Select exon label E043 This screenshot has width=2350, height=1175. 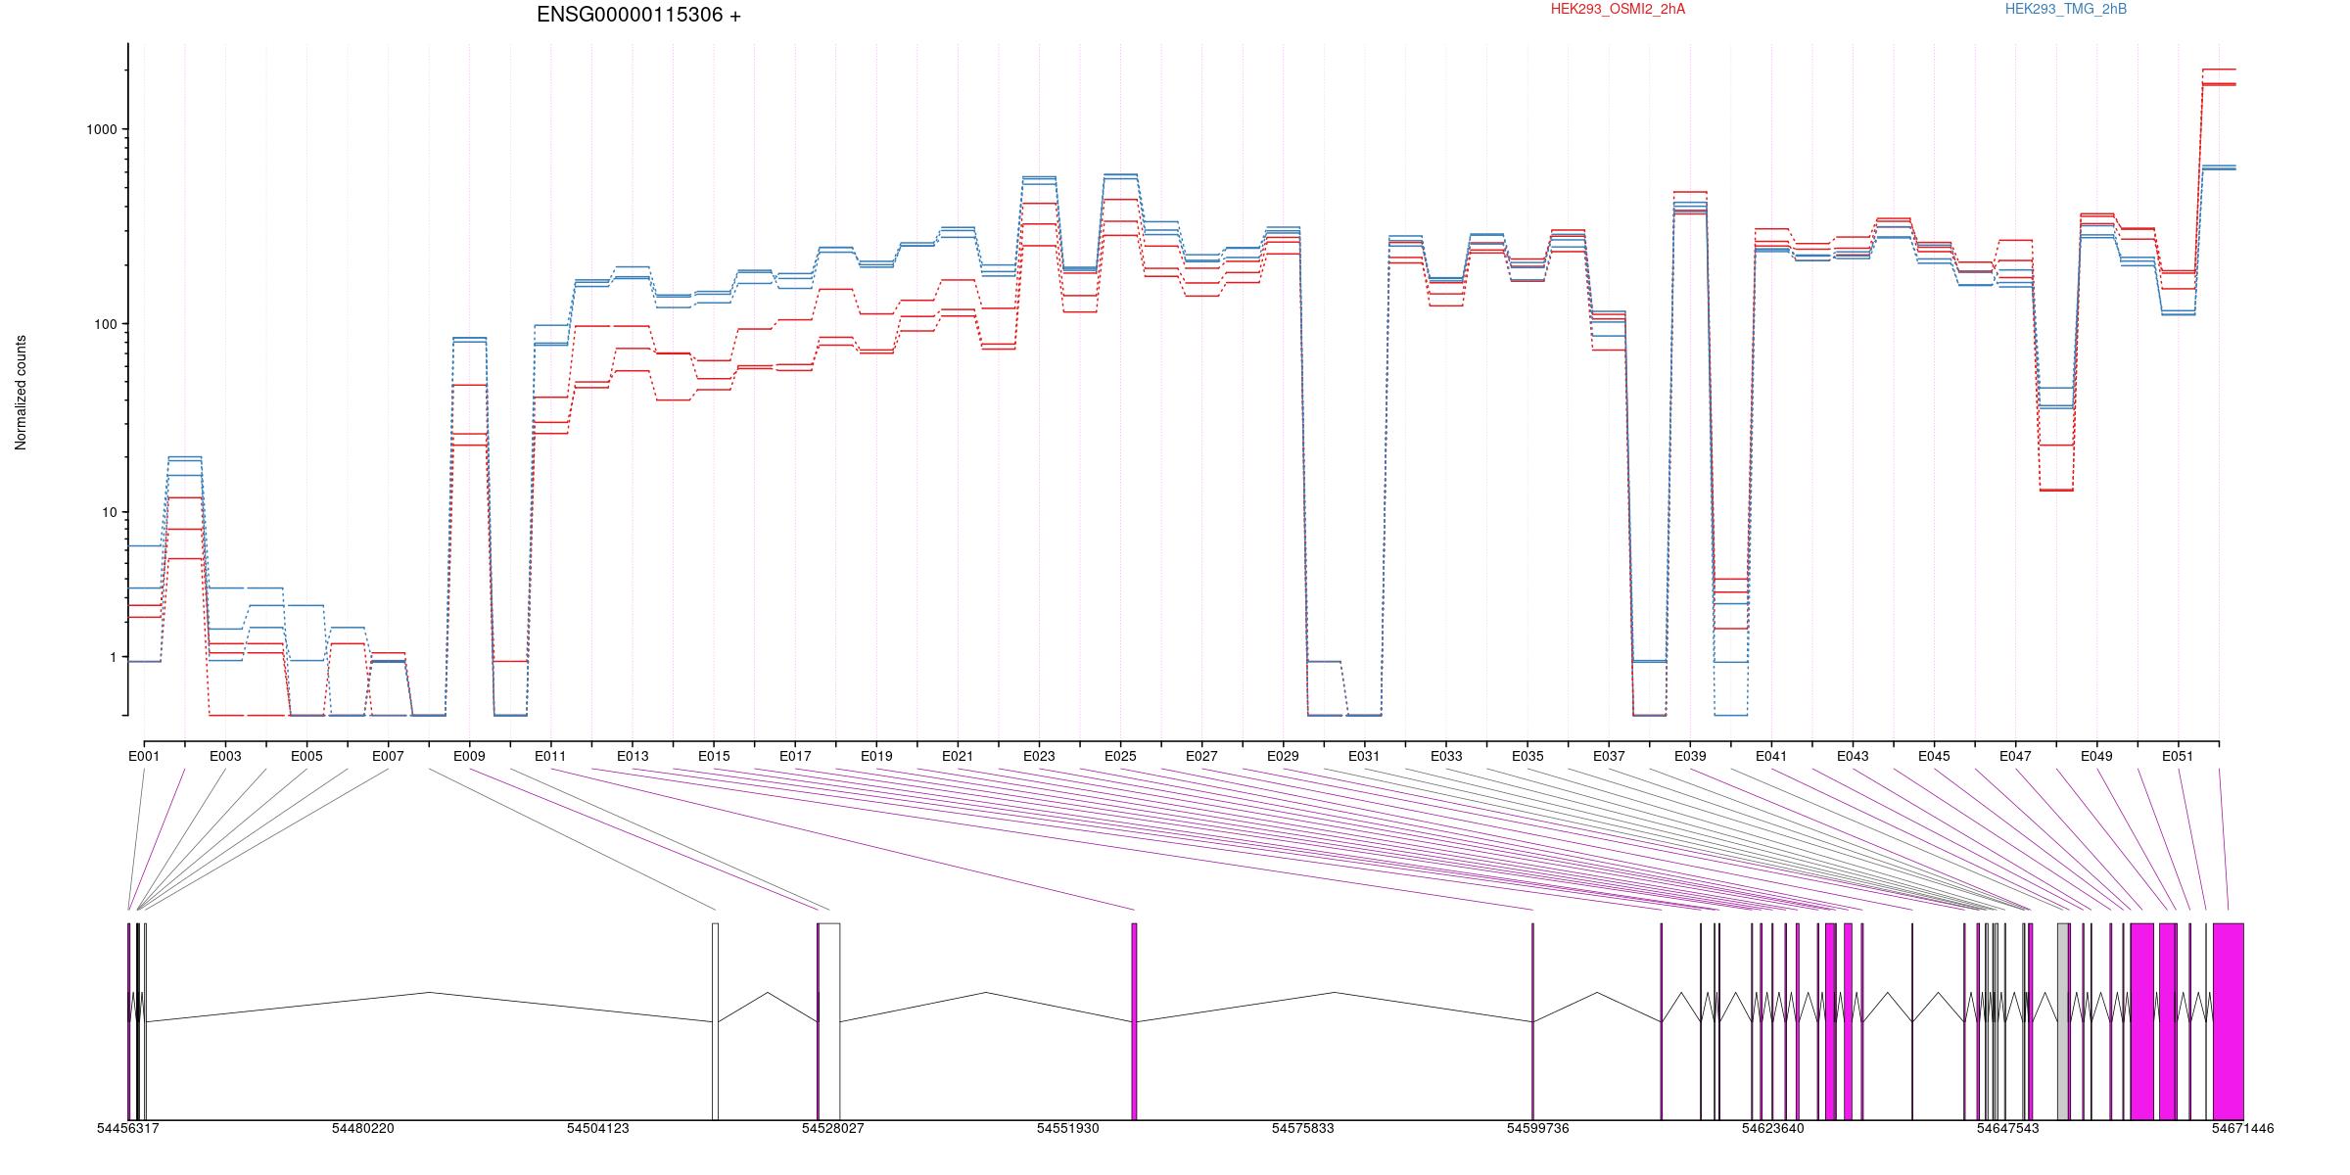tap(1853, 756)
